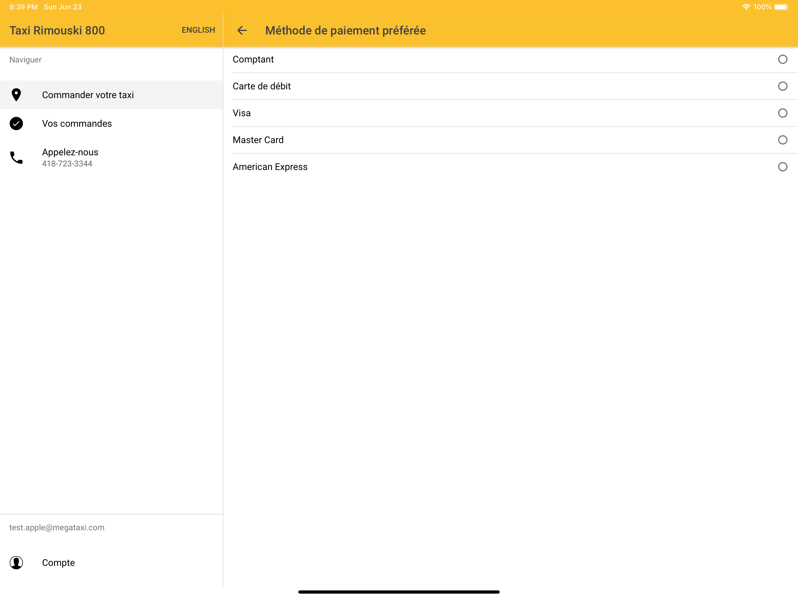Click the profile icon next to Compte
Image resolution: width=798 pixels, height=598 pixels.
point(16,562)
